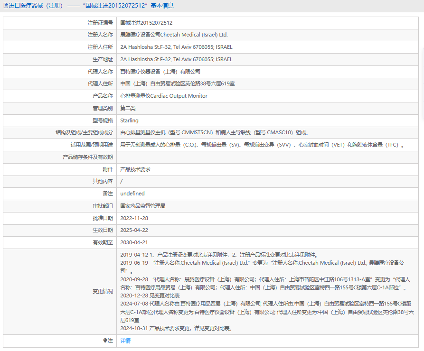Click the 2020-12-28 见变更对比表 entry
424x351 pixels.
[150, 296]
